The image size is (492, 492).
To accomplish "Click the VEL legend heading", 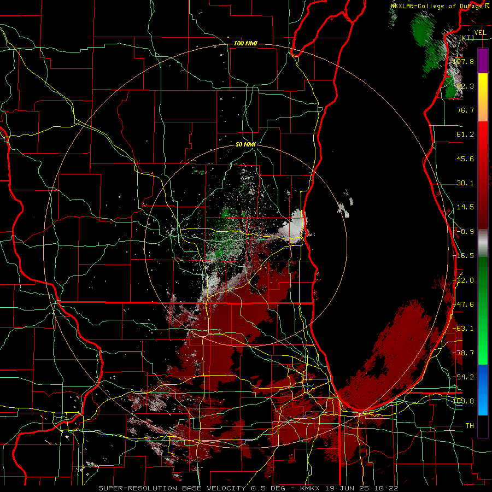I will coord(481,32).
